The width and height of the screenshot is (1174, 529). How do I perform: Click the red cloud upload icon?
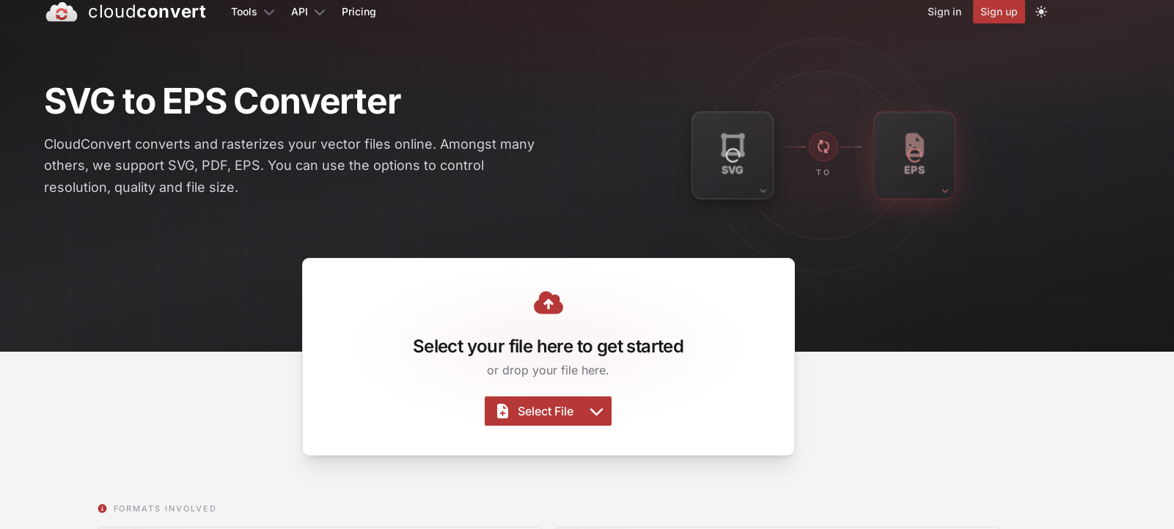(x=549, y=303)
